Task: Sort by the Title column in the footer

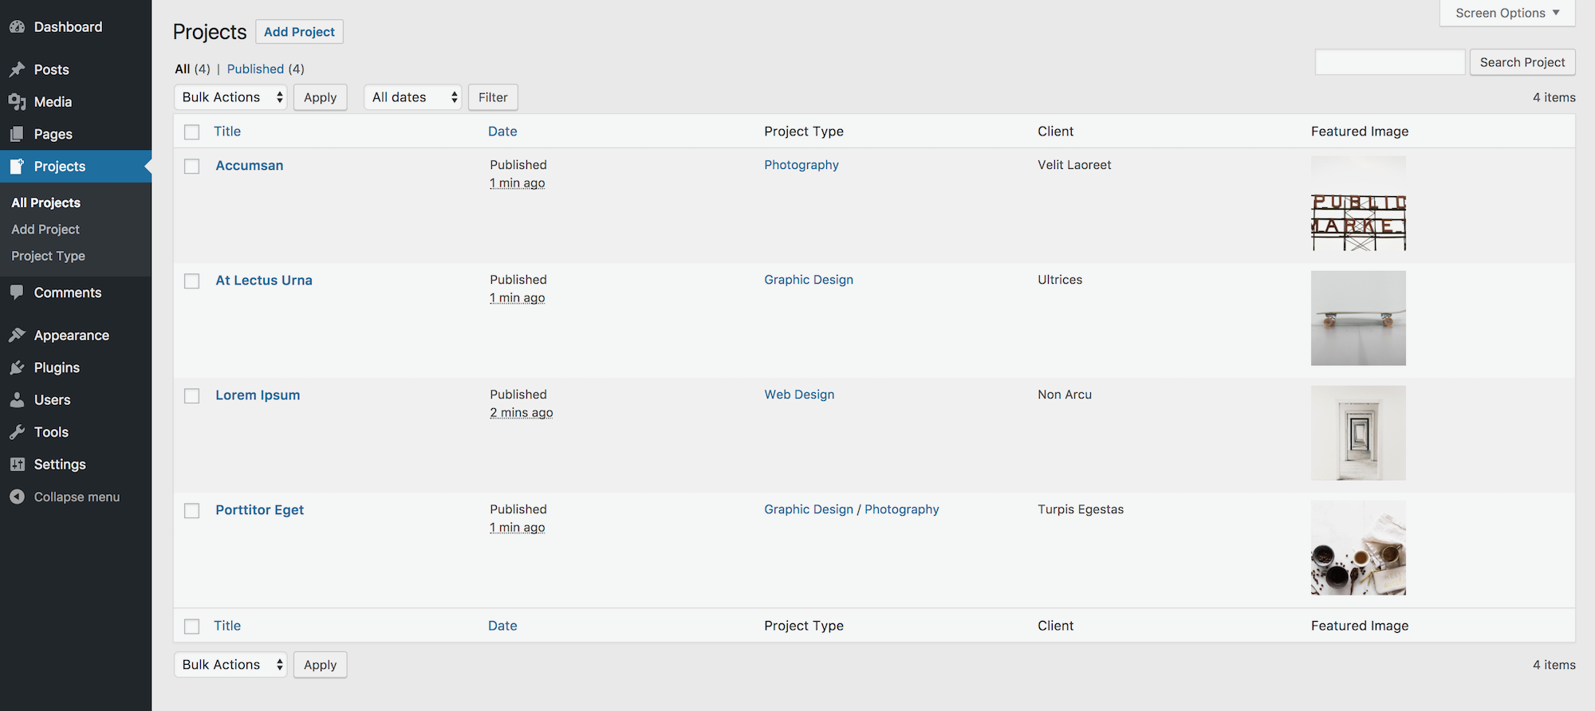Action: 227,626
